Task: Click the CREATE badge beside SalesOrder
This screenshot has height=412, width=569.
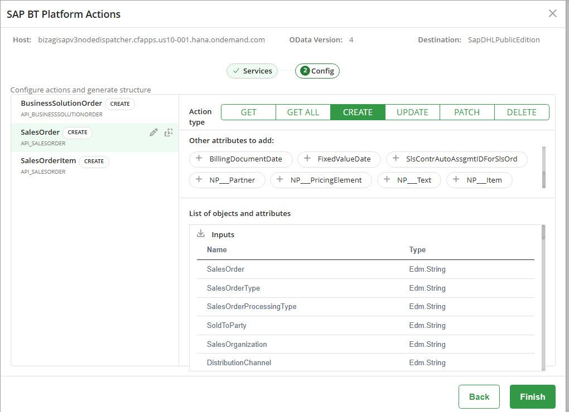Action: tap(78, 133)
